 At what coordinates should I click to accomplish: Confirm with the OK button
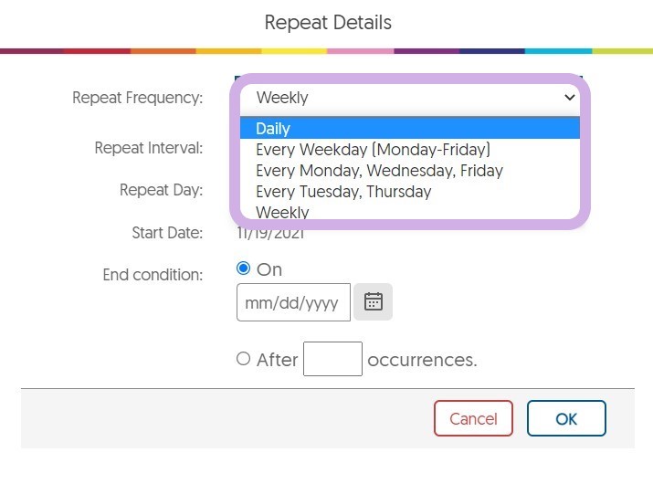566,419
